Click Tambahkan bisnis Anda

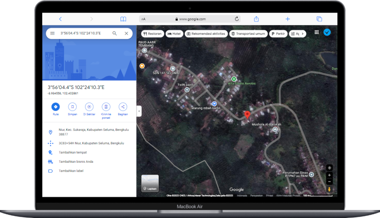[x=76, y=162]
